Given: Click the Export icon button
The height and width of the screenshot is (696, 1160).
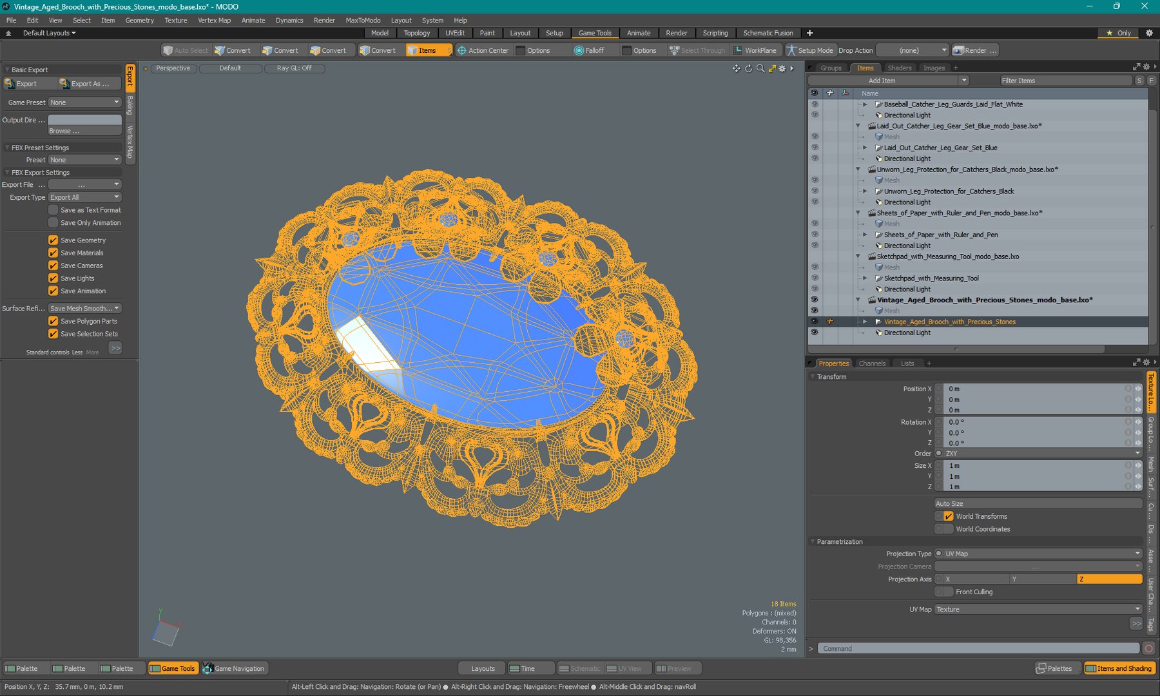Looking at the screenshot, I should 28,84.
